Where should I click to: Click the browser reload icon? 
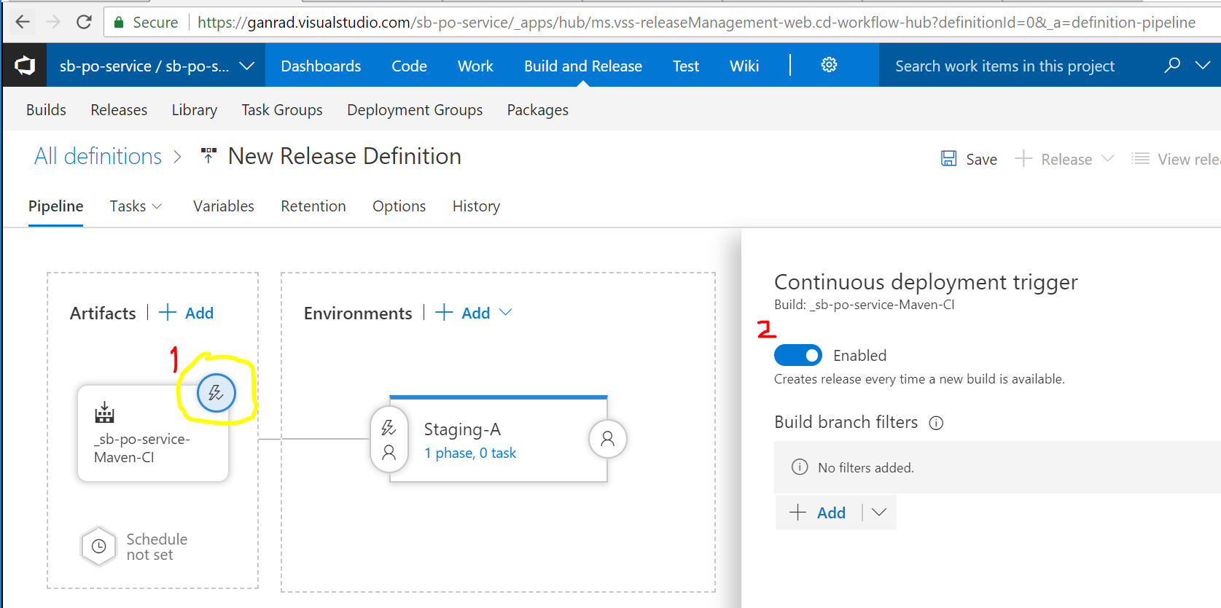coord(84,22)
